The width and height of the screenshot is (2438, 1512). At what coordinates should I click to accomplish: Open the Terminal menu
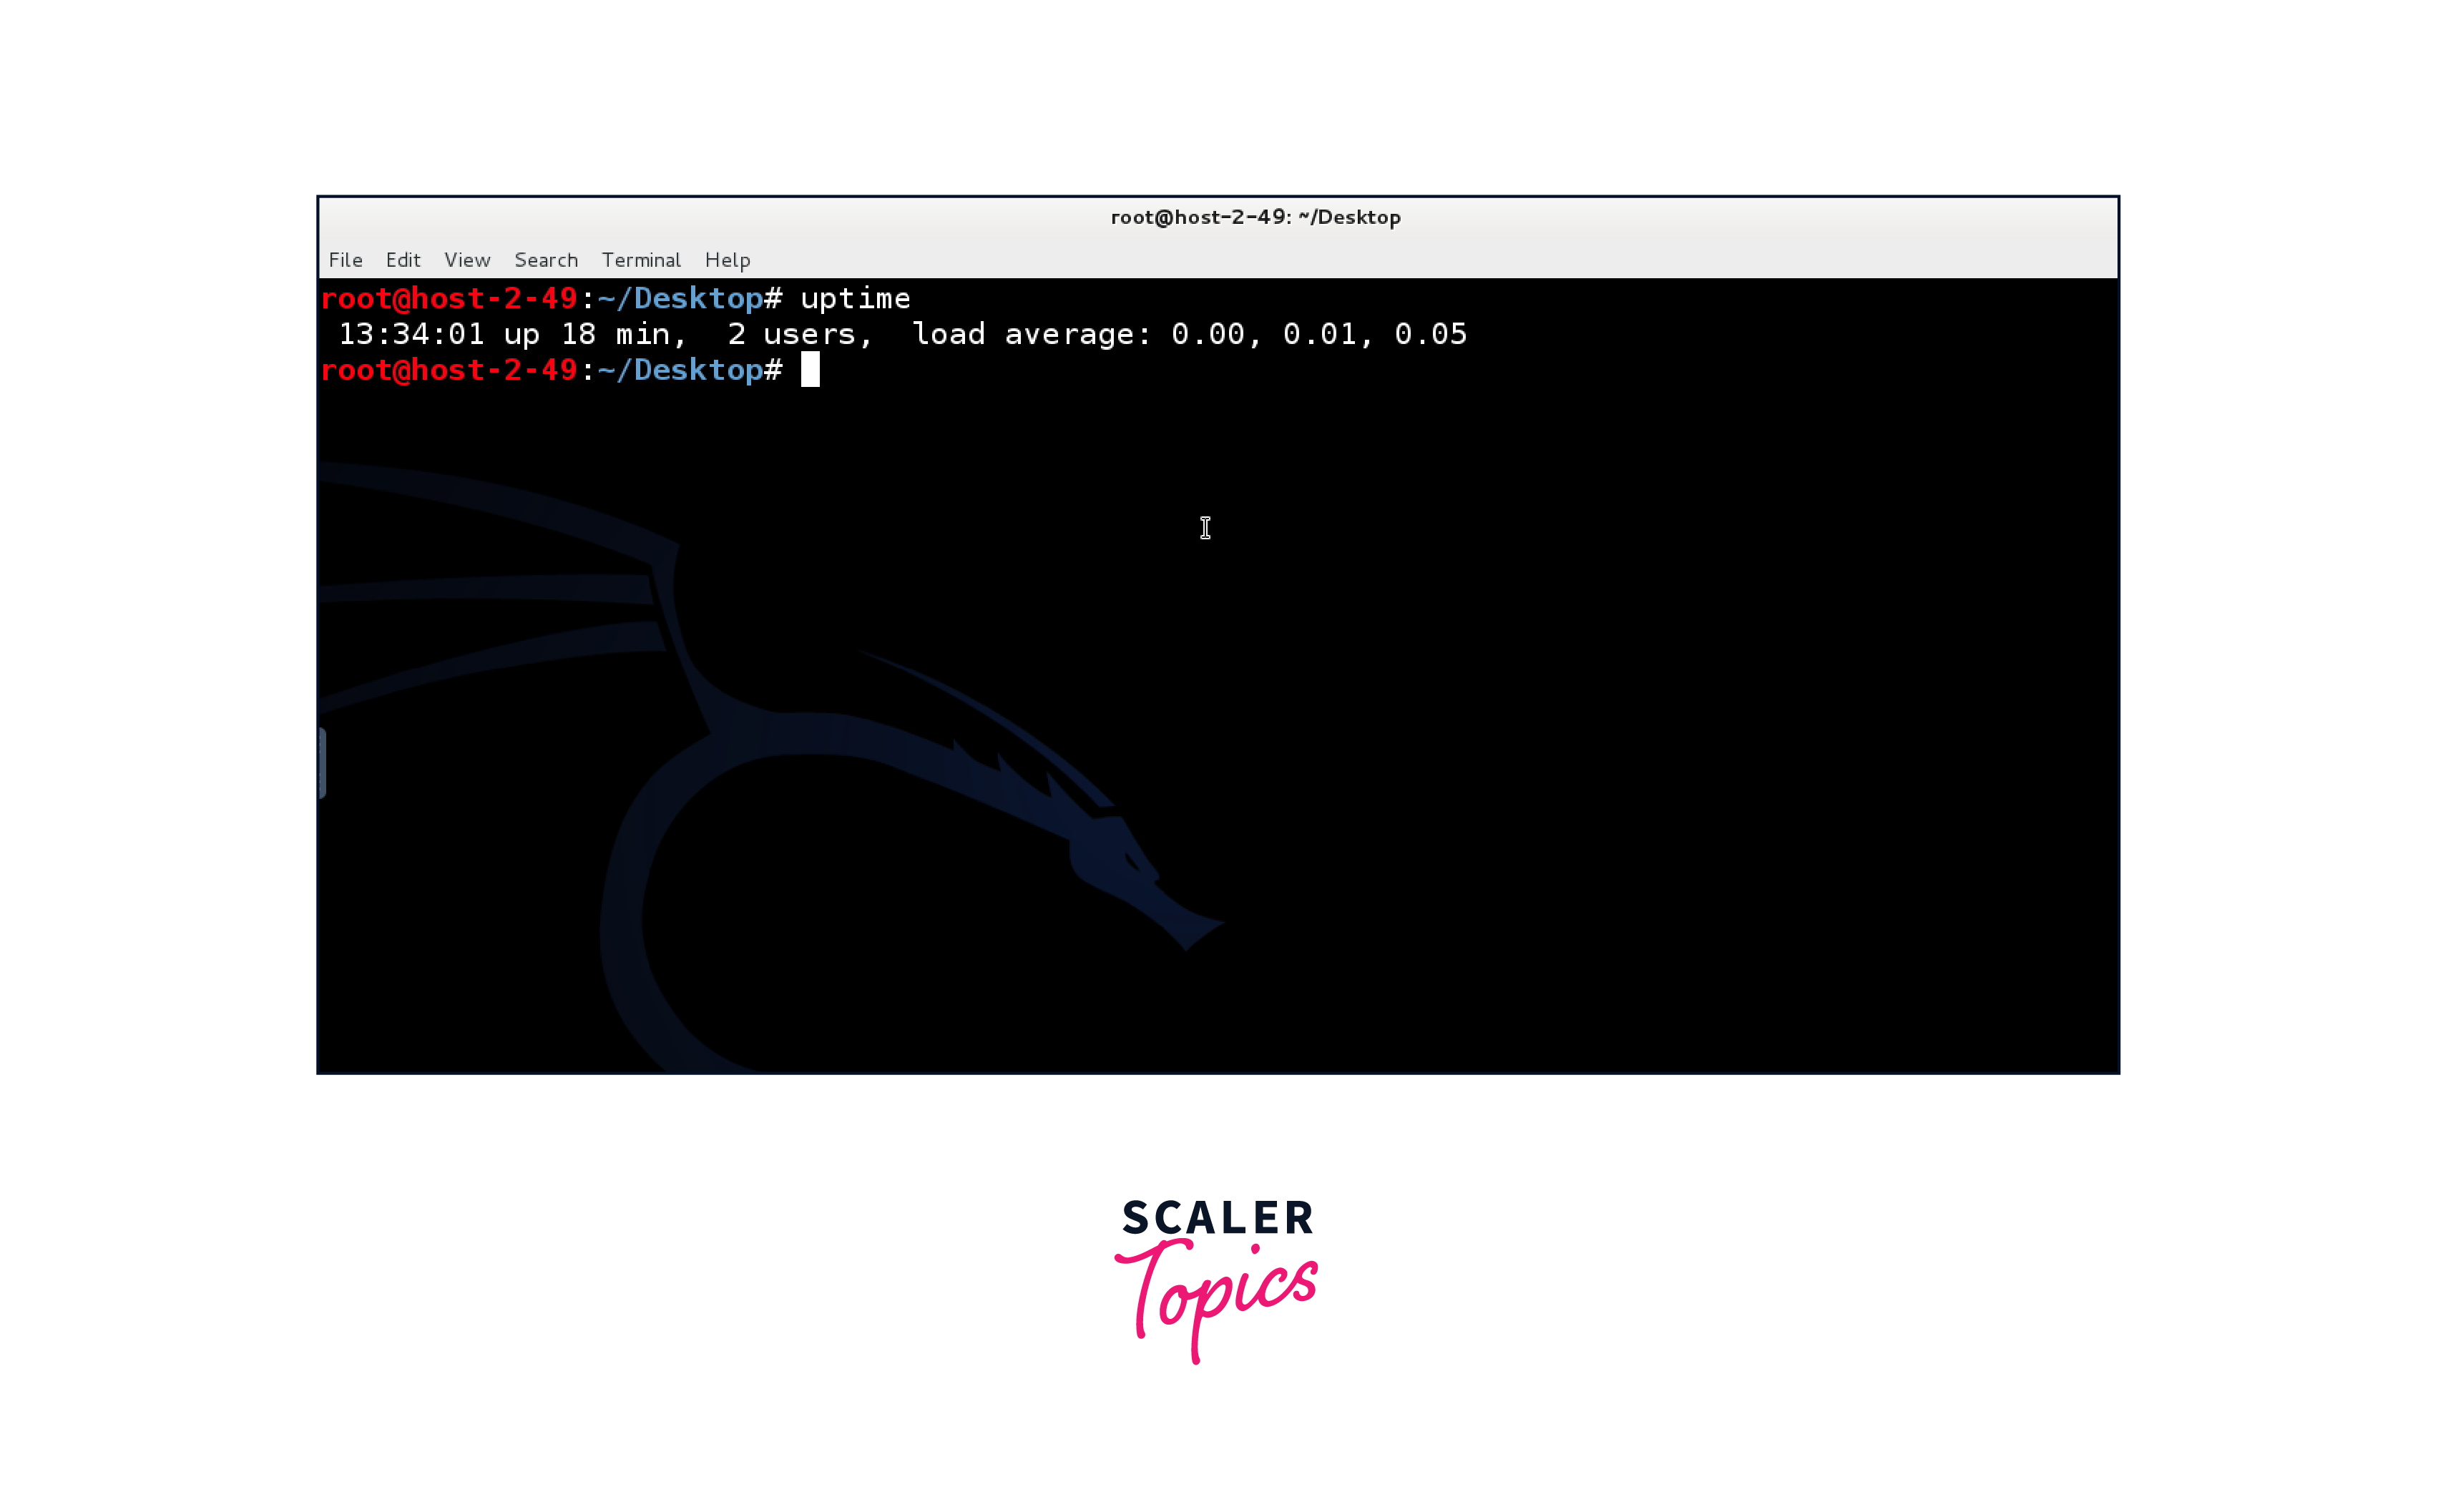pyautogui.click(x=641, y=260)
